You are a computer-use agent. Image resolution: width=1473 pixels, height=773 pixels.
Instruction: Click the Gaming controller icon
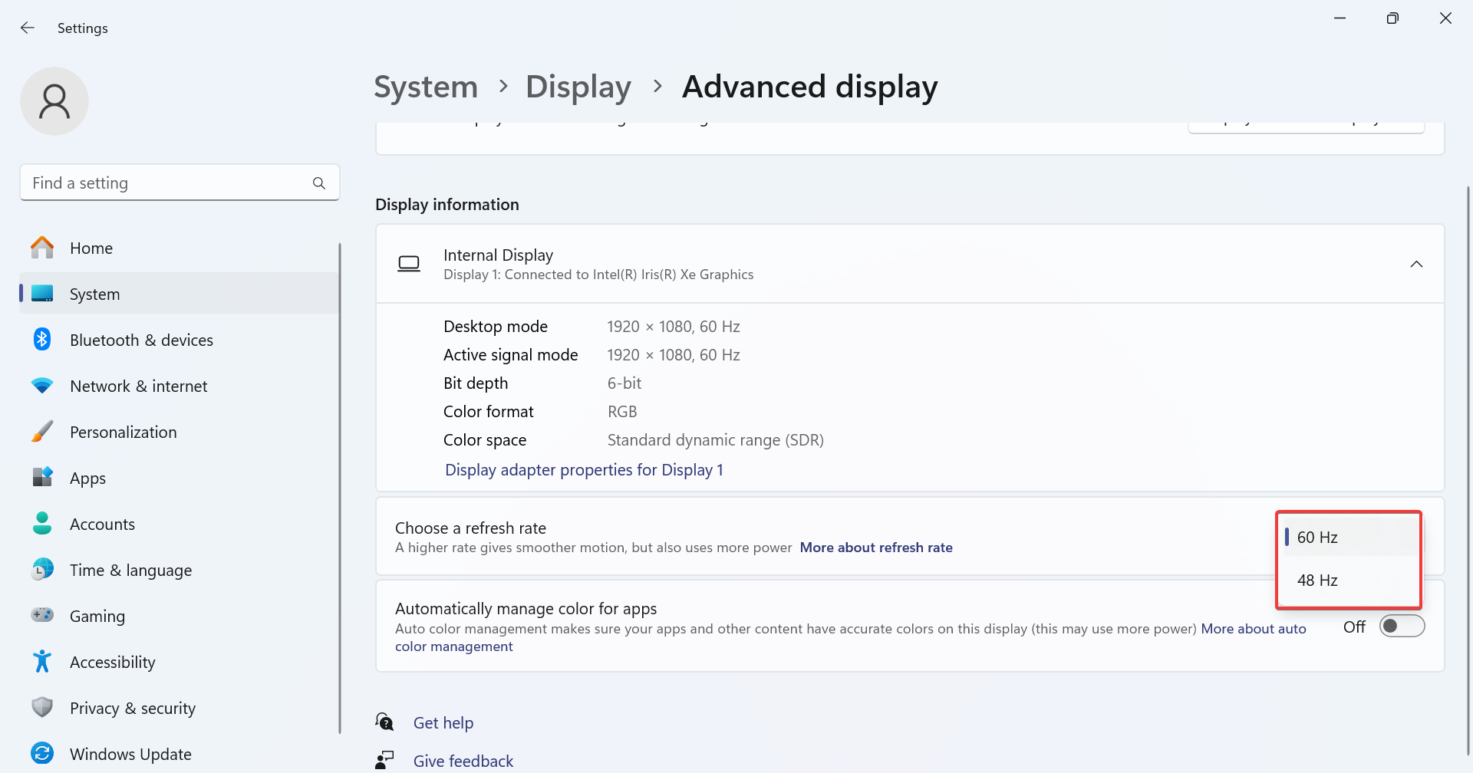(x=42, y=615)
